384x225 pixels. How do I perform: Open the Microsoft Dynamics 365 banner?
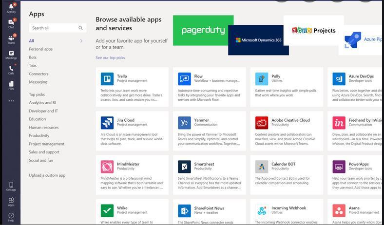tap(258, 40)
